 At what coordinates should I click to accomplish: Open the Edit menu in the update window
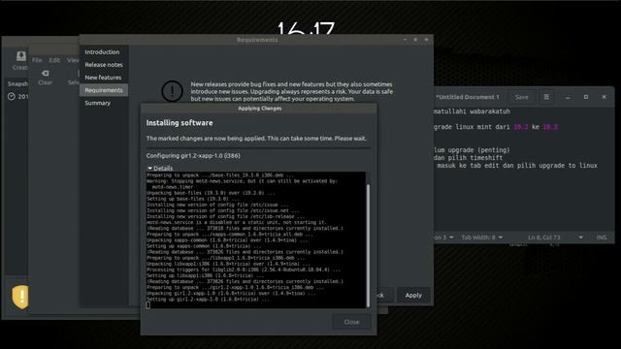click(54, 60)
